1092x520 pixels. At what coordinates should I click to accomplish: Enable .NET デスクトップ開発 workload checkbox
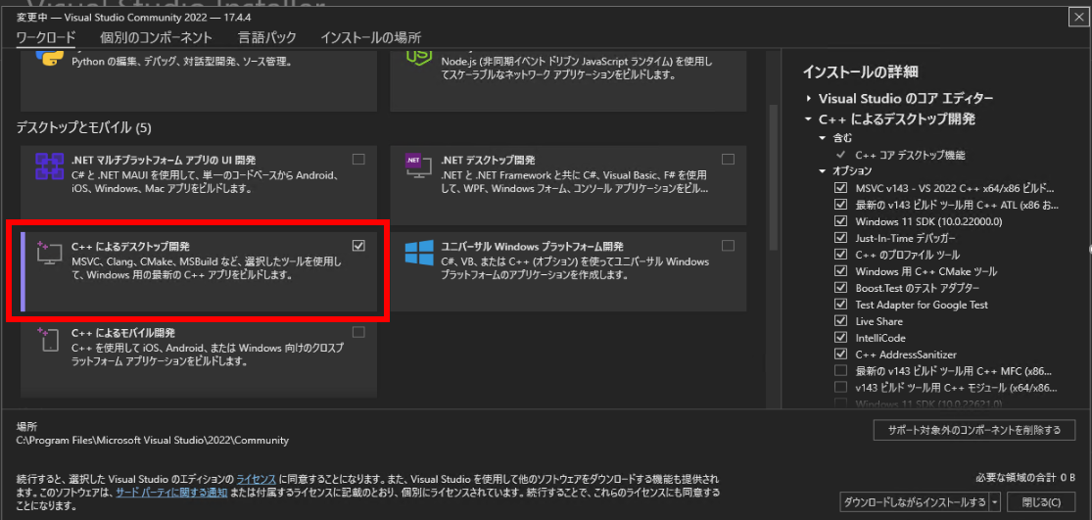(729, 160)
